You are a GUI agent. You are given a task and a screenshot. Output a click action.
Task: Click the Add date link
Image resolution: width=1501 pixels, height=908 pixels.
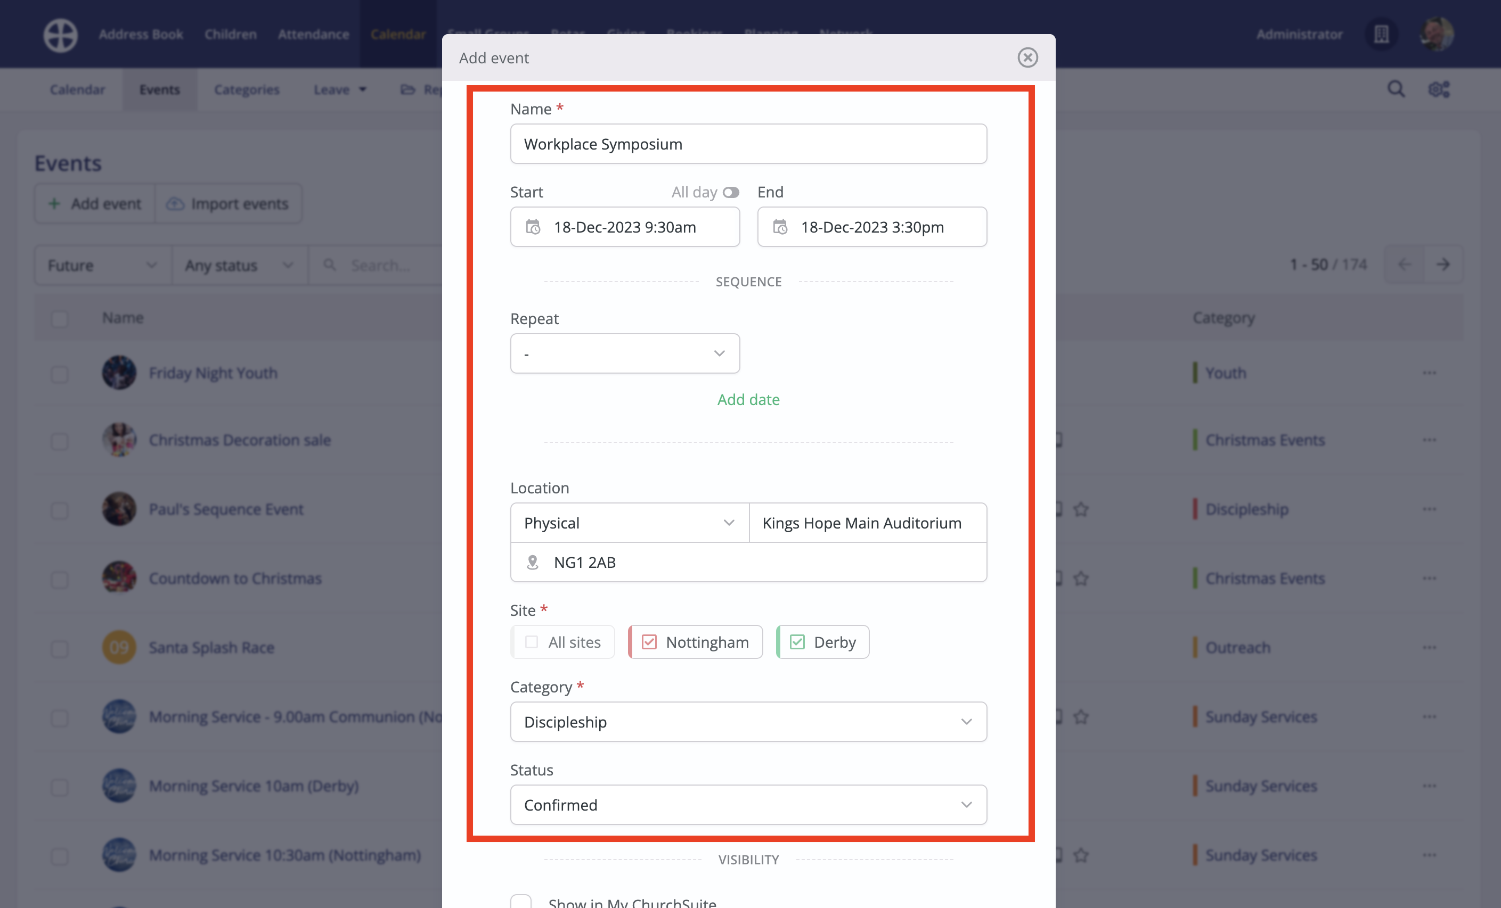pyautogui.click(x=748, y=399)
